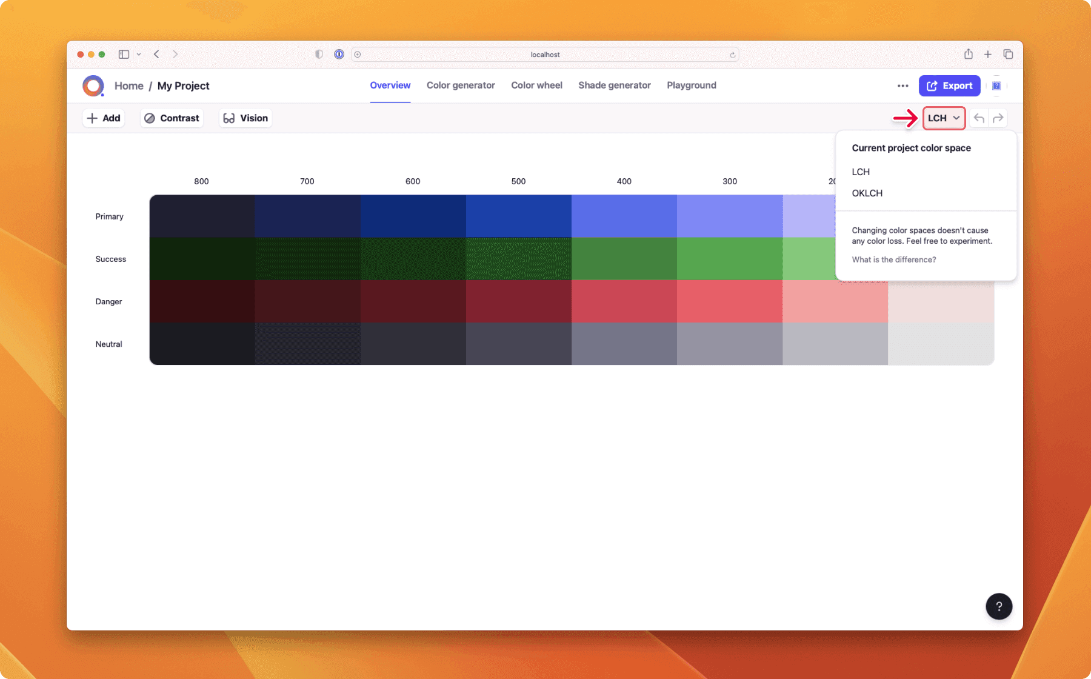Image resolution: width=1091 pixels, height=679 pixels.
Task: Open the Vision simulation tool
Action: click(x=245, y=118)
